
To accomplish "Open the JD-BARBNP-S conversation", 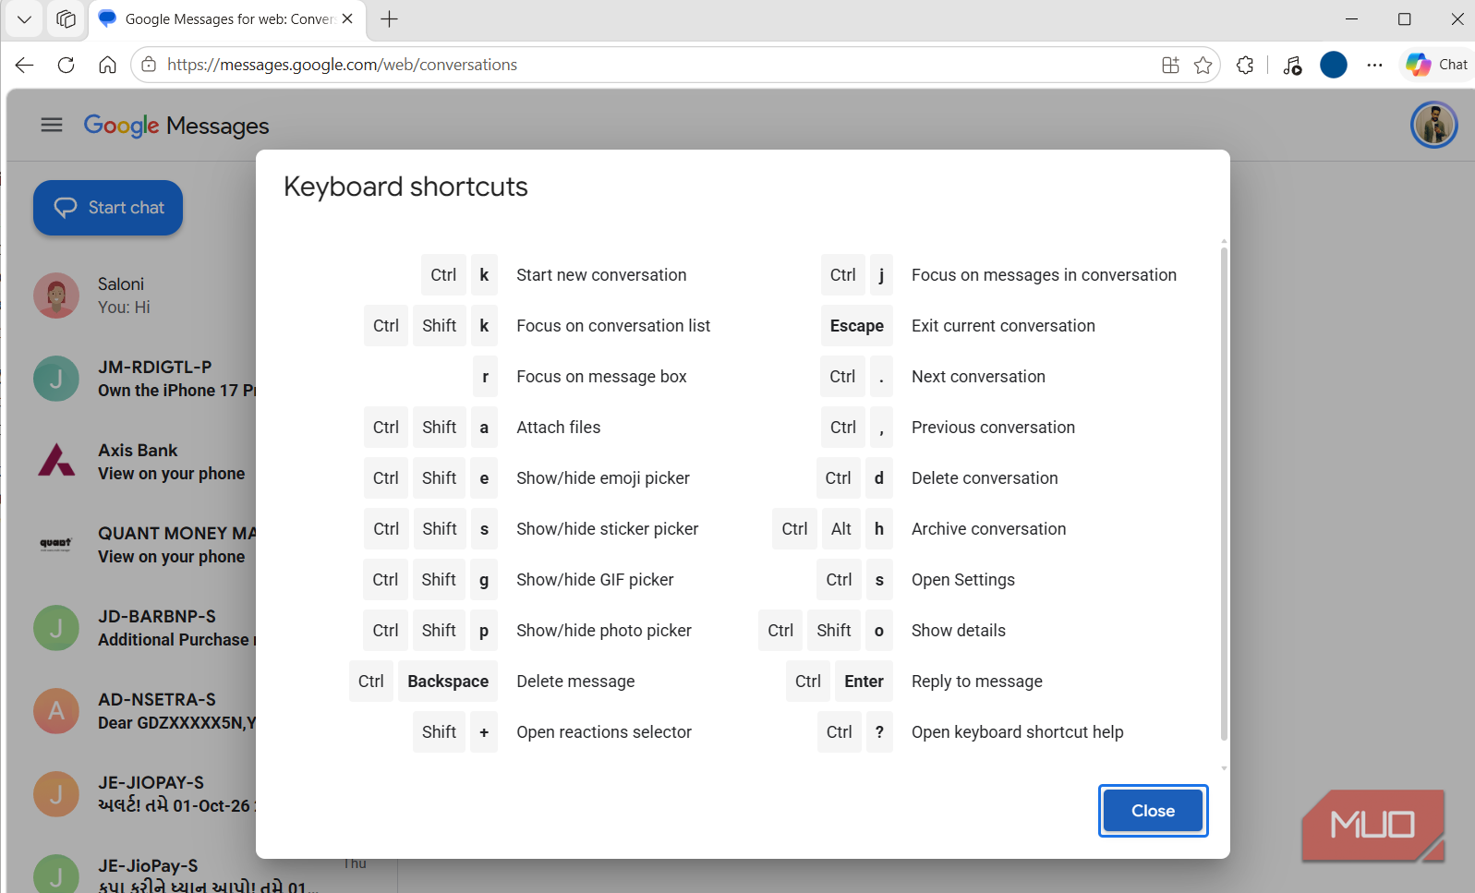I will click(x=144, y=628).
